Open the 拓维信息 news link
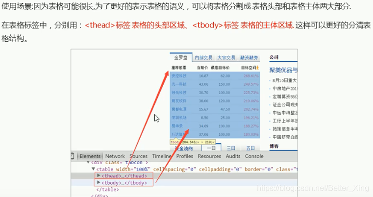373x197 pixels. 285,129
